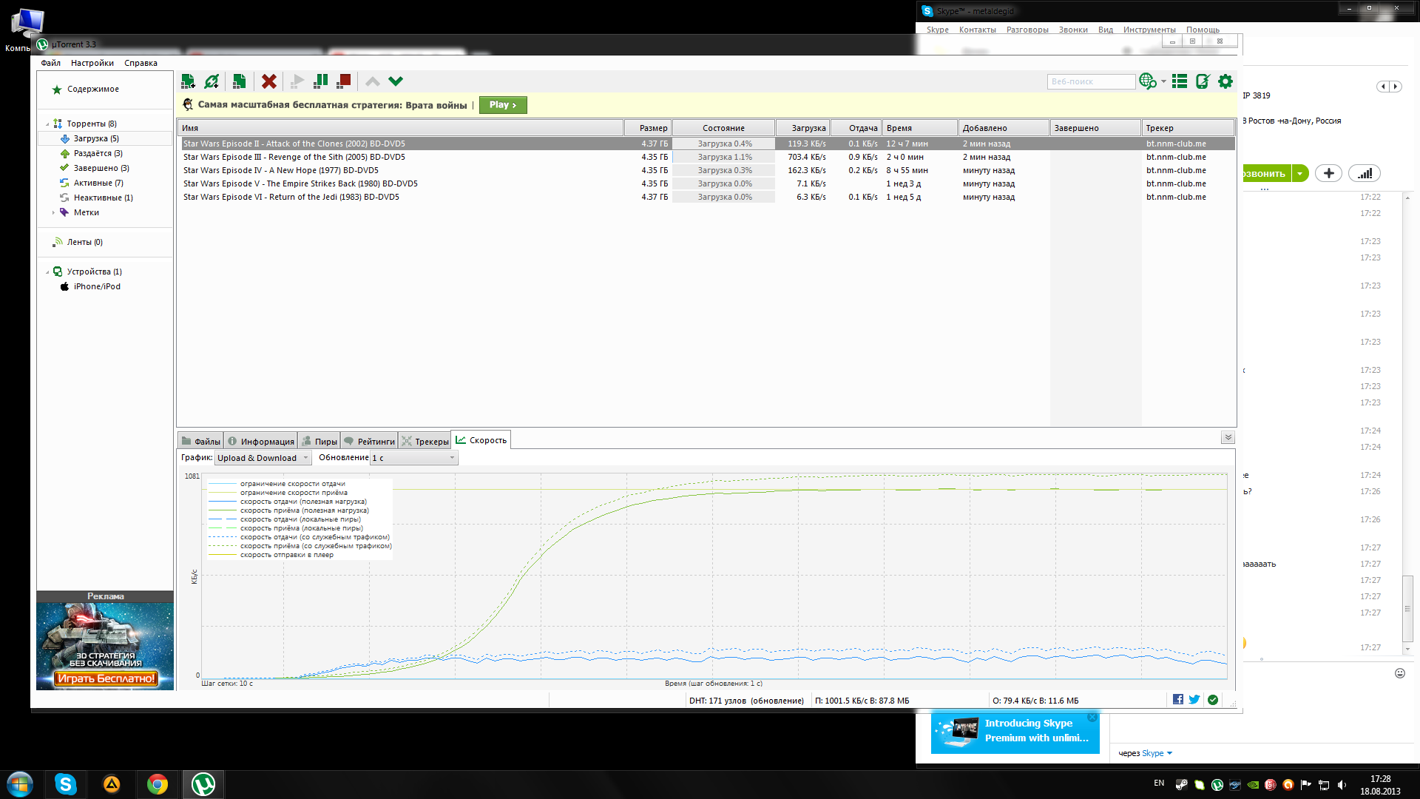The width and height of the screenshot is (1420, 799).
Task: Open the Контакты menu in Skype
Action: point(977,30)
